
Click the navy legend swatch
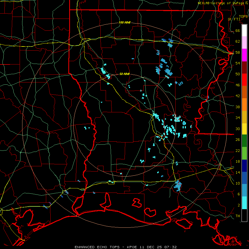(244, 166)
